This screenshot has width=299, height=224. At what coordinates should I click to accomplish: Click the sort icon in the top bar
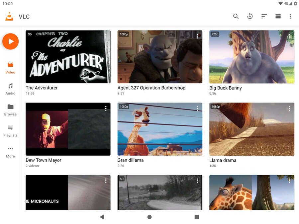tap(264, 16)
